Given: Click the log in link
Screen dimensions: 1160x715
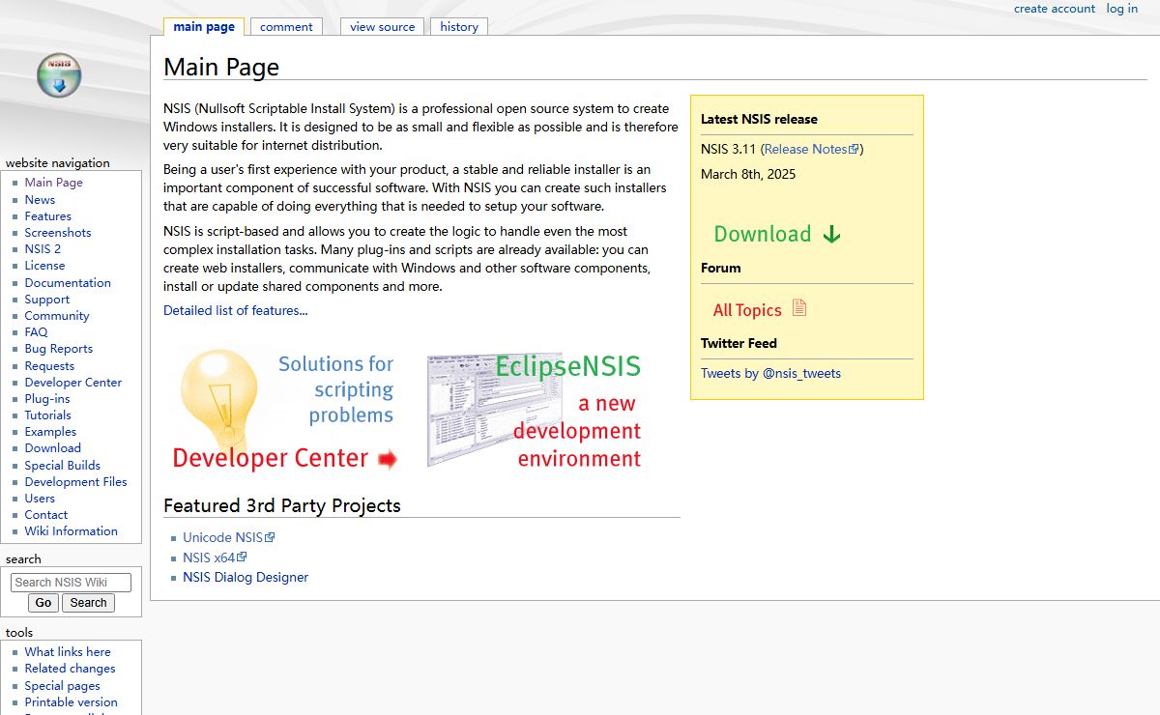Looking at the screenshot, I should (1122, 9).
